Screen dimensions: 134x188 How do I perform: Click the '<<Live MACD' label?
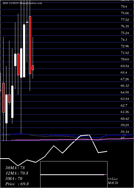(x=113, y=181)
